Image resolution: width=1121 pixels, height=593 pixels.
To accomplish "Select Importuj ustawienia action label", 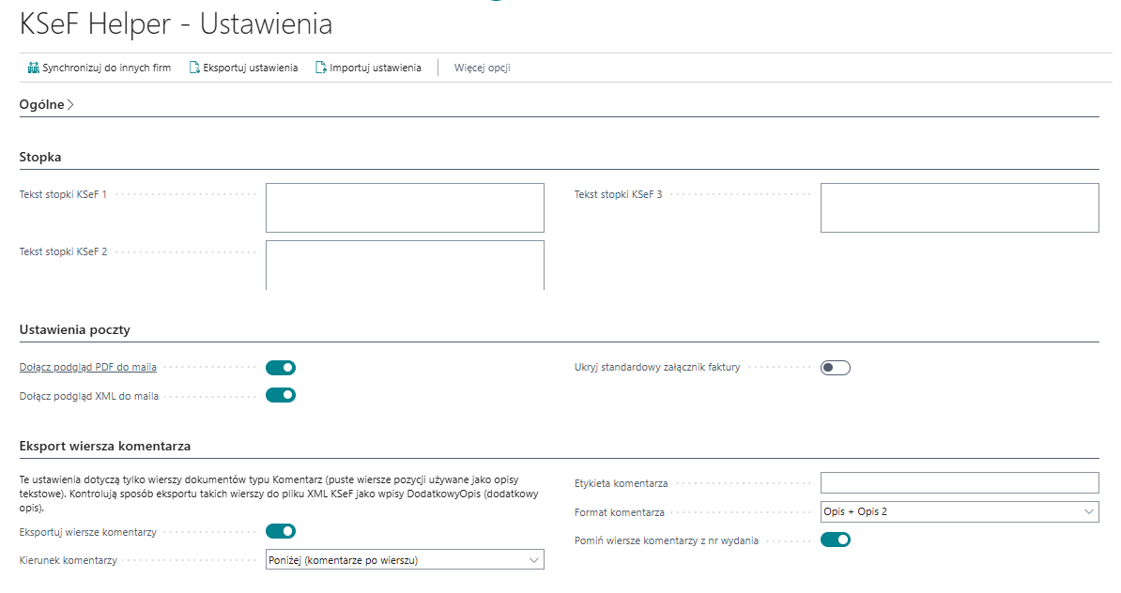I will pyautogui.click(x=376, y=68).
